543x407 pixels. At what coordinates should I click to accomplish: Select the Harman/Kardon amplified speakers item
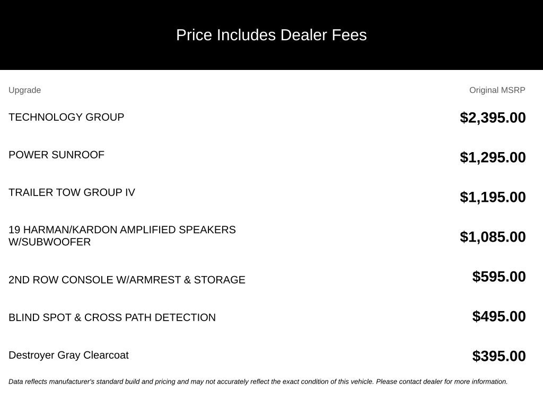pyautogui.click(x=122, y=236)
